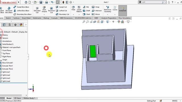The image size is (182, 102).
Task: Open the MMGS unit system in status bar
Action: click(175, 101)
